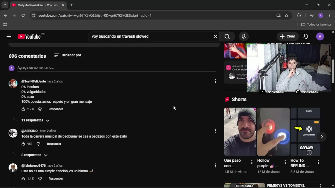Dislike the comment by @ASECINO_

(x=38, y=144)
